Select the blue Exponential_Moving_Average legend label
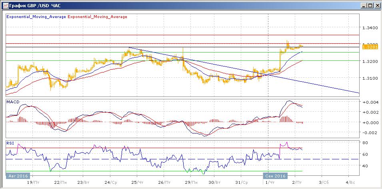 (36, 17)
